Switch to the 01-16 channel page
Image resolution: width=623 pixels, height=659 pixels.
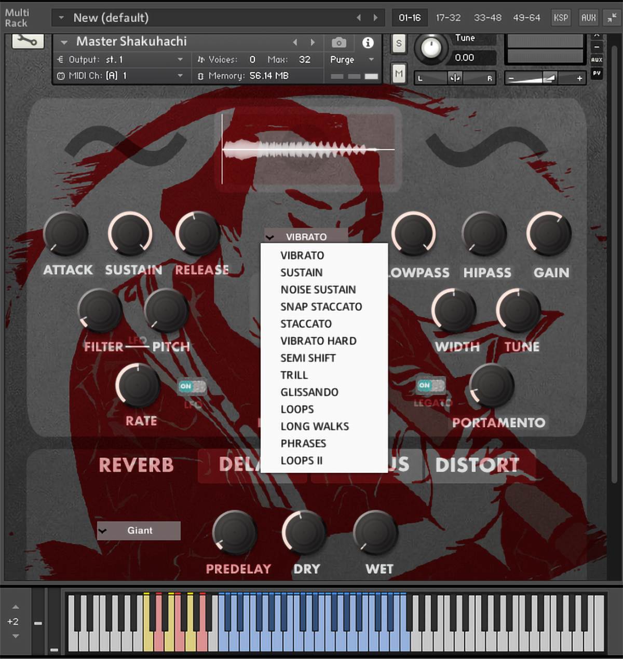pyautogui.click(x=410, y=18)
